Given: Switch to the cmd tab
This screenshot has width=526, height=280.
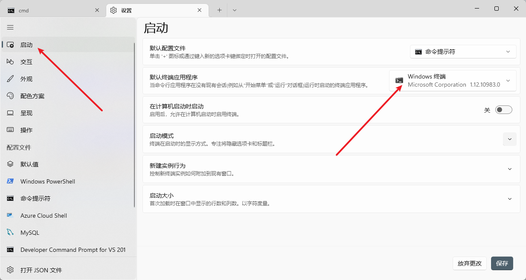Looking at the screenshot, I should pos(53,10).
